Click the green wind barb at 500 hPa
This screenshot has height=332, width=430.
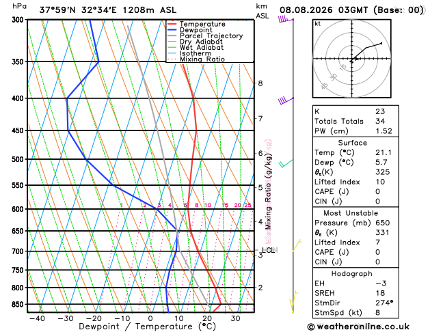[286, 163]
